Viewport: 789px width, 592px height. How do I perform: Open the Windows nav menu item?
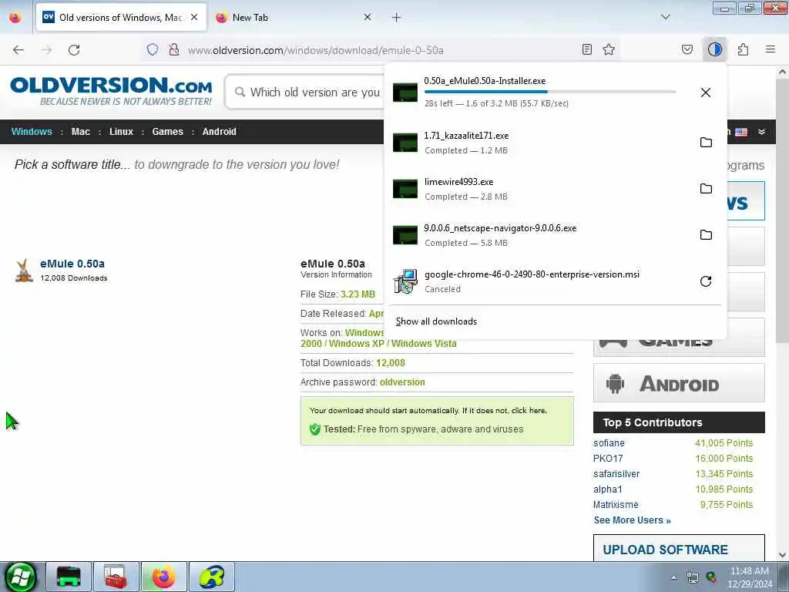(32, 131)
